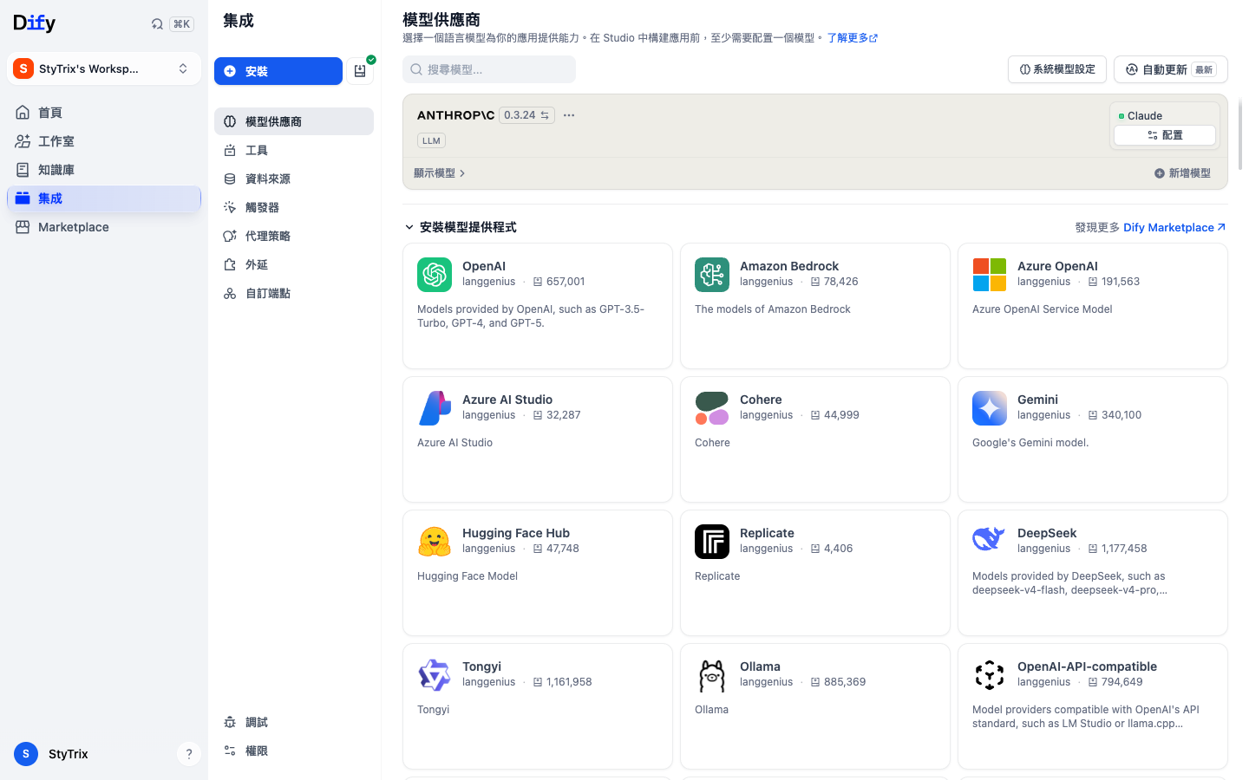Toggle 自動更新 setting button
This screenshot has width=1249, height=780.
1171,69
